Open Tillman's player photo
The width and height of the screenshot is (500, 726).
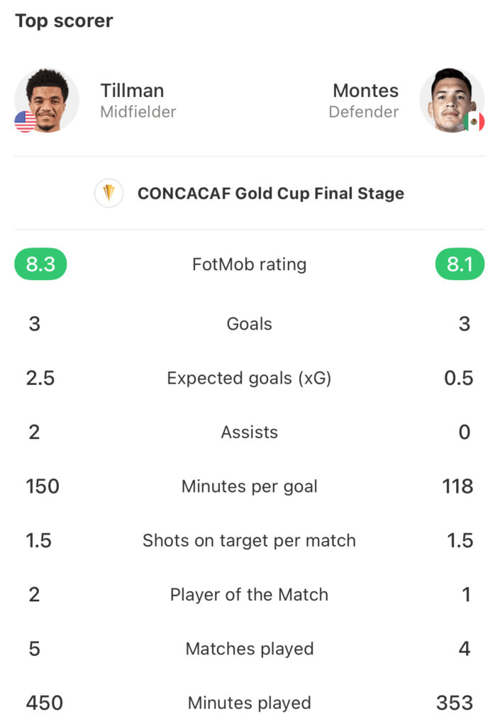coord(47,101)
